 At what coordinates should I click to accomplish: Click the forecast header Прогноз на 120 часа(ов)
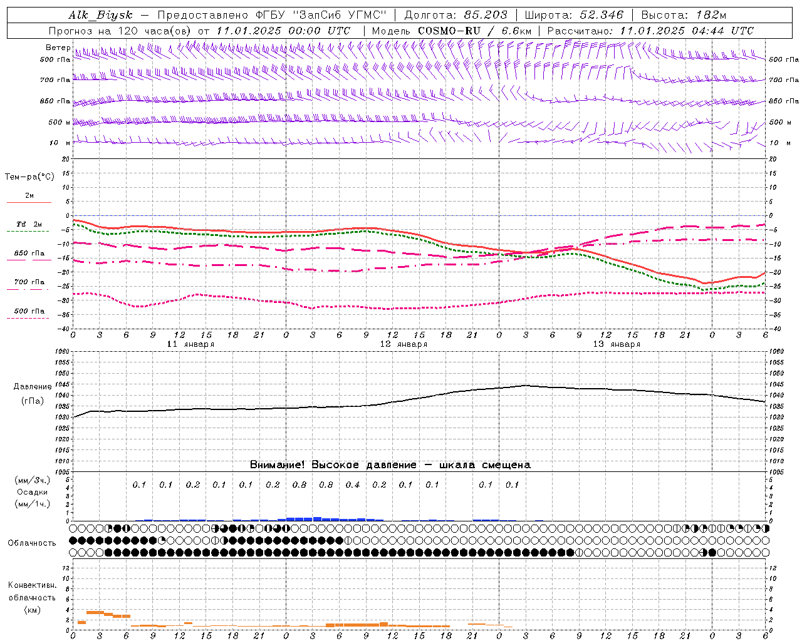[x=121, y=31]
